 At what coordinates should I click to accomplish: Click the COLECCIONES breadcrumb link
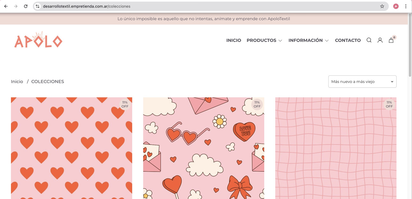click(48, 82)
